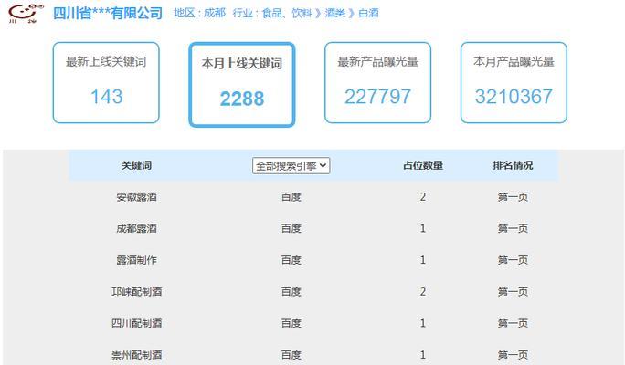Click count 2 in the 安徽露酒 row

tap(423, 197)
